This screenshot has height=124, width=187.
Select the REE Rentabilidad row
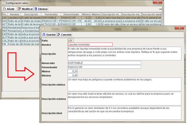[21, 28]
